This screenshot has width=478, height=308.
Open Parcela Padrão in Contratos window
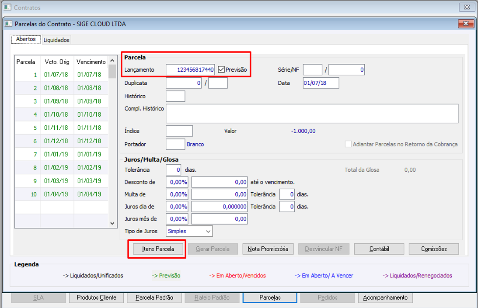coord(154,298)
